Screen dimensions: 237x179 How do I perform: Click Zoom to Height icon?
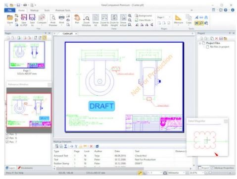click(x=114, y=17)
